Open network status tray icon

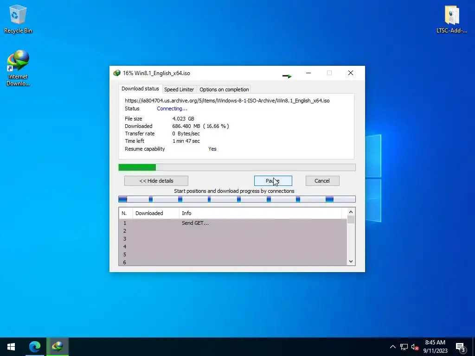click(x=404, y=347)
